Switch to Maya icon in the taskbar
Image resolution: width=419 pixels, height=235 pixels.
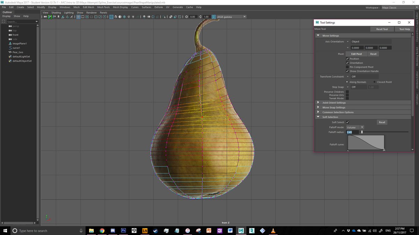pos(241,230)
